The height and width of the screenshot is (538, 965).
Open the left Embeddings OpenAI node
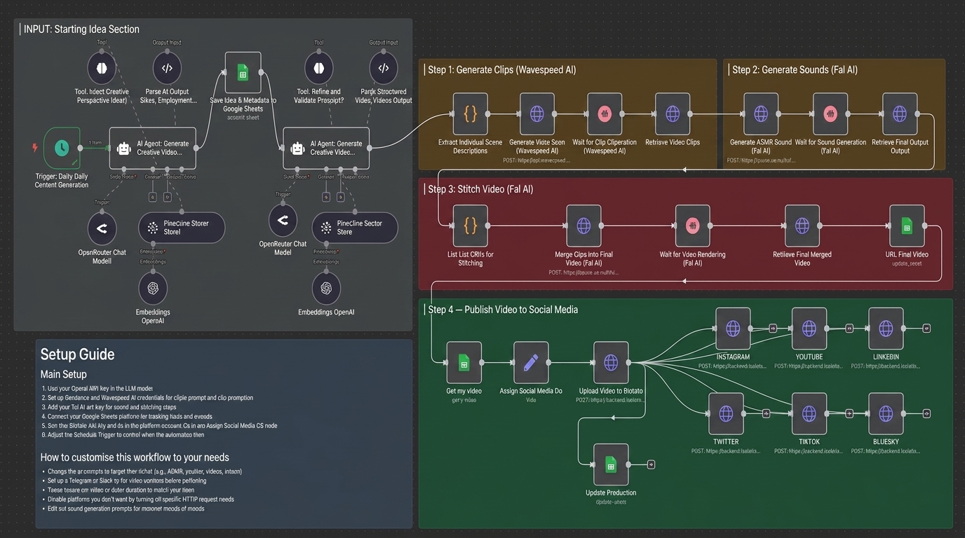tap(153, 288)
